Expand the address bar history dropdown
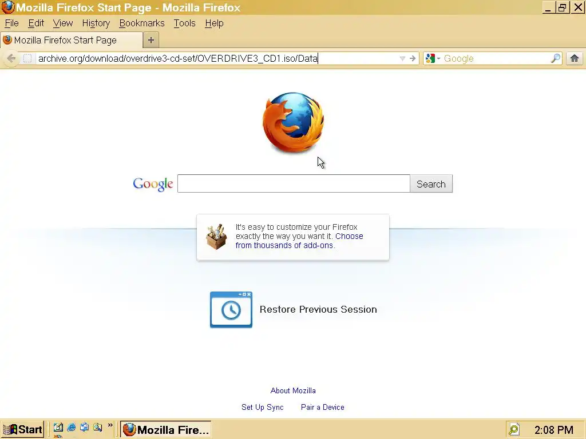586x439 pixels. point(402,58)
